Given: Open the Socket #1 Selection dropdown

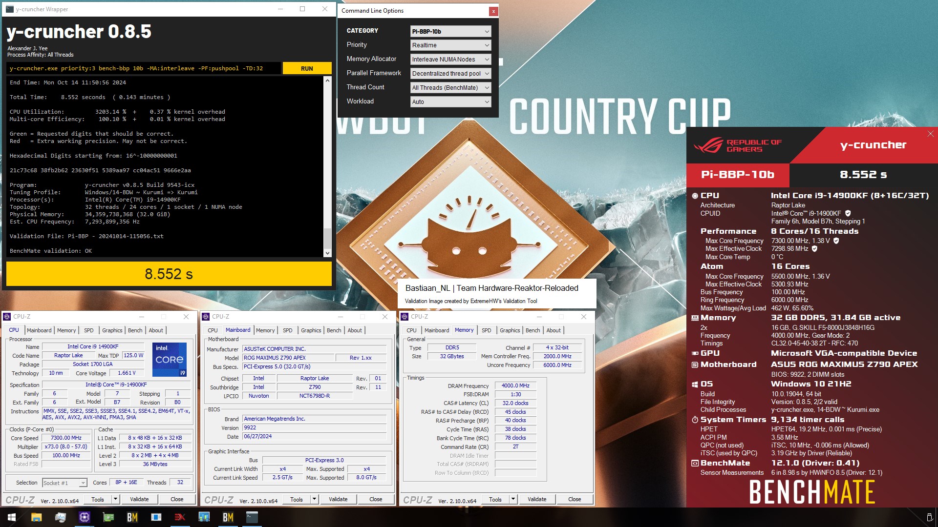Looking at the screenshot, I should point(64,483).
